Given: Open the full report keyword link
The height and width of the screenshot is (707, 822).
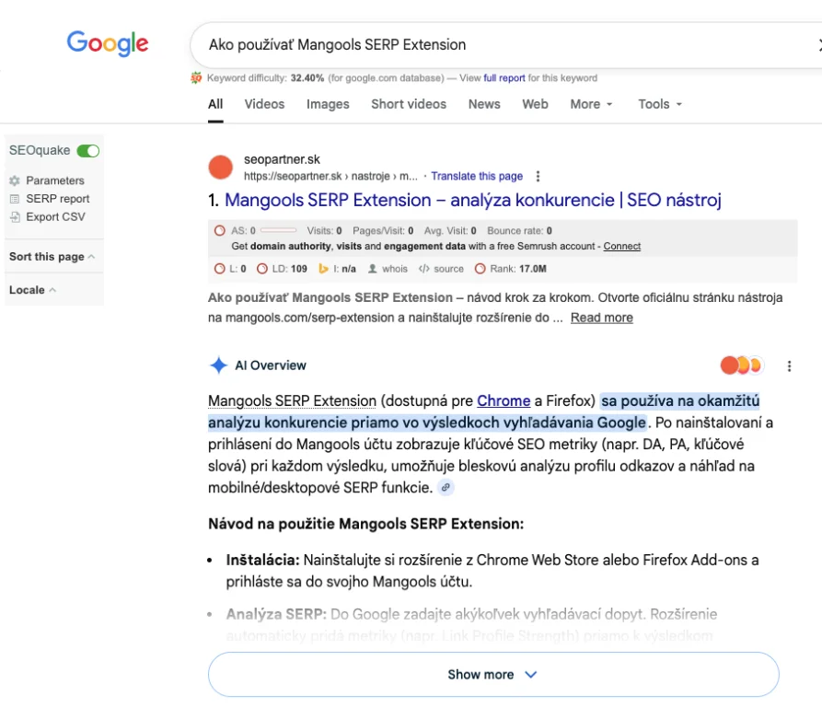Looking at the screenshot, I should point(504,78).
